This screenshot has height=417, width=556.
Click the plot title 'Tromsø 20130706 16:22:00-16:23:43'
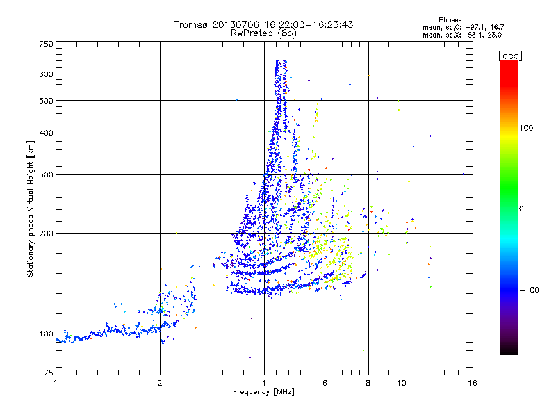(263, 24)
